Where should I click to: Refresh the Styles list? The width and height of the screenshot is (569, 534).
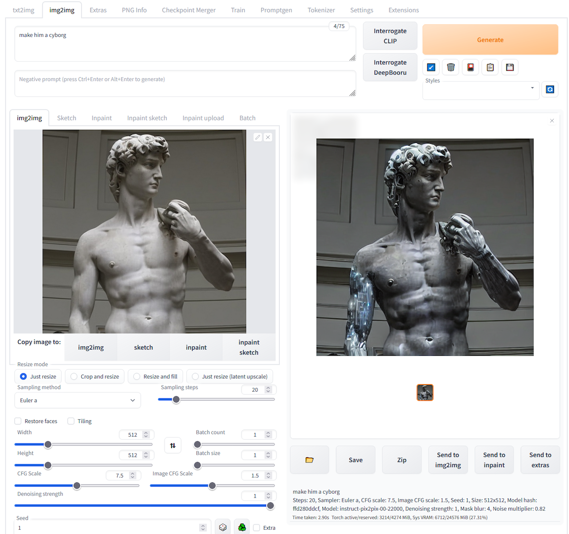pyautogui.click(x=550, y=89)
